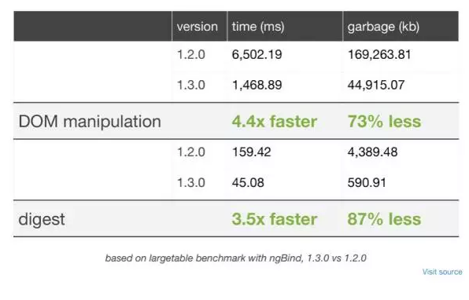Image resolution: width=469 pixels, height=300 pixels.
Task: Select the 1,468.89 time value
Action: (x=257, y=85)
